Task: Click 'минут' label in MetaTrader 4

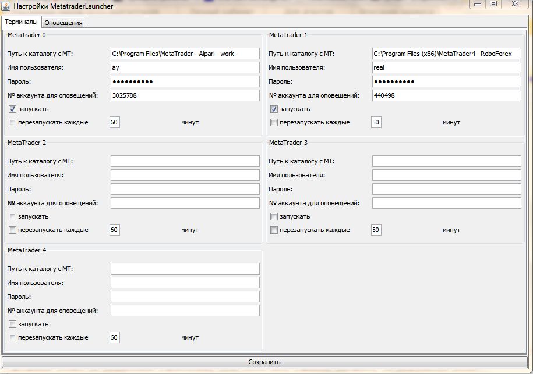Action: 190,338
